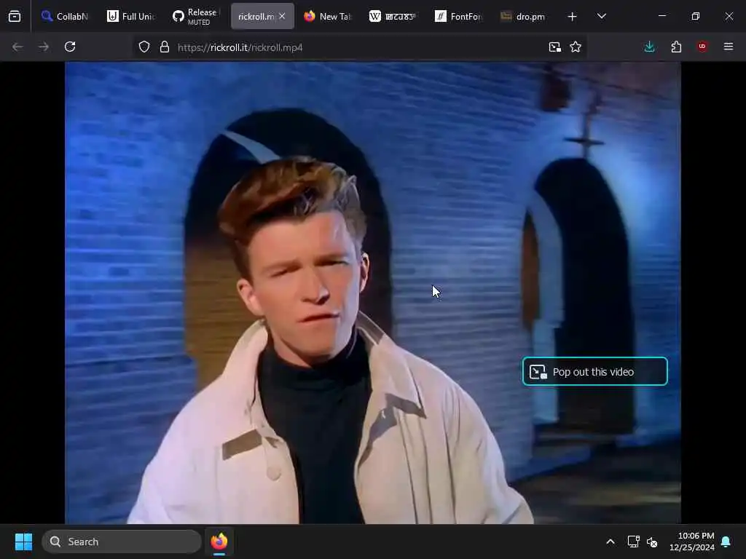Screen dimensions: 746x559
Task: Open the uBlock Origin extension
Action: point(702,47)
